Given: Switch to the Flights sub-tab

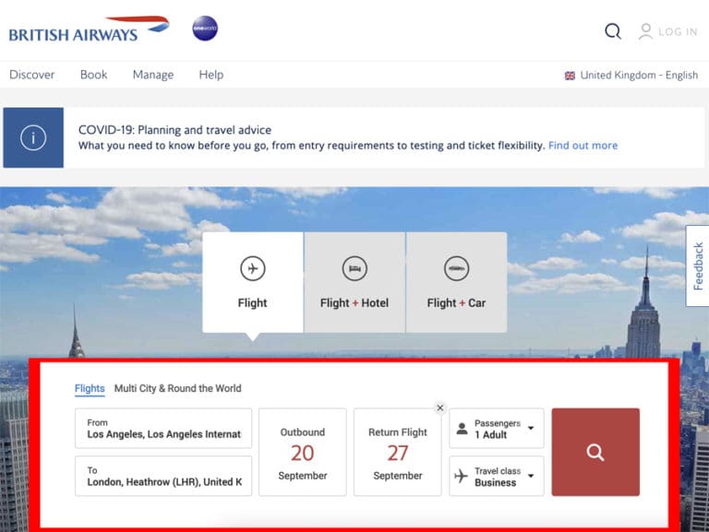Looking at the screenshot, I should (x=90, y=388).
